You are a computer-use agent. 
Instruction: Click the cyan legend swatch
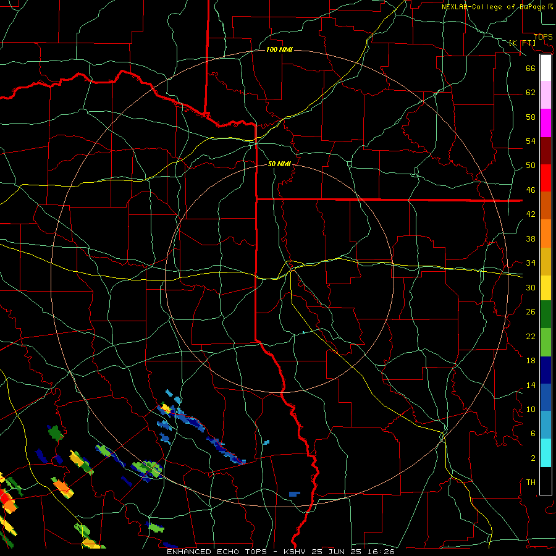[x=545, y=453]
